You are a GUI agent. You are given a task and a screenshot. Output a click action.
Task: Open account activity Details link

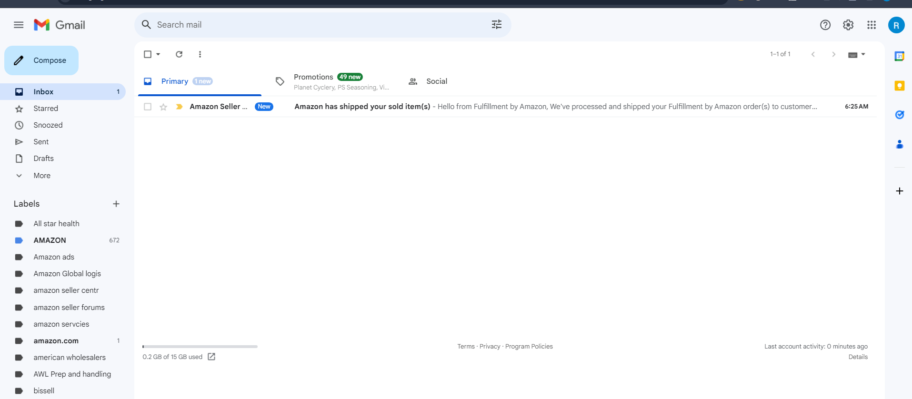click(x=858, y=357)
